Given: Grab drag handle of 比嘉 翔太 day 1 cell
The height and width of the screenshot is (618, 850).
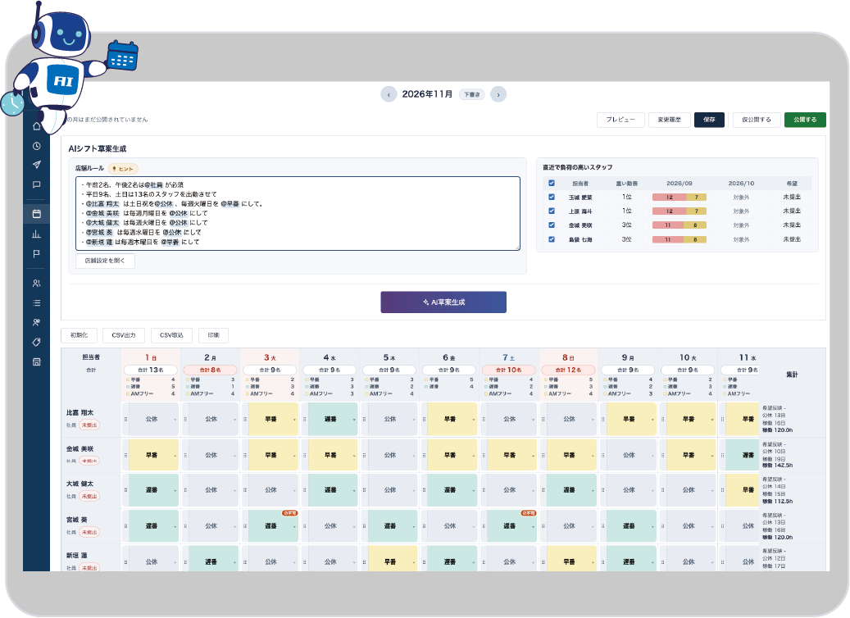Looking at the screenshot, I should [x=125, y=419].
